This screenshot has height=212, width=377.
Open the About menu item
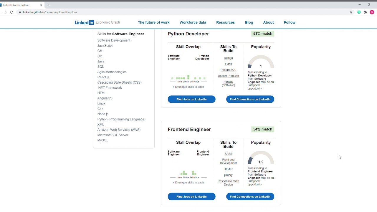[268, 22]
